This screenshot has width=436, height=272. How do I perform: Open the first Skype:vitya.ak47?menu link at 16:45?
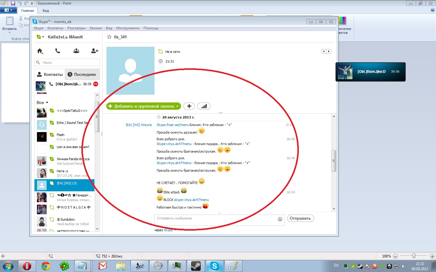point(174,144)
